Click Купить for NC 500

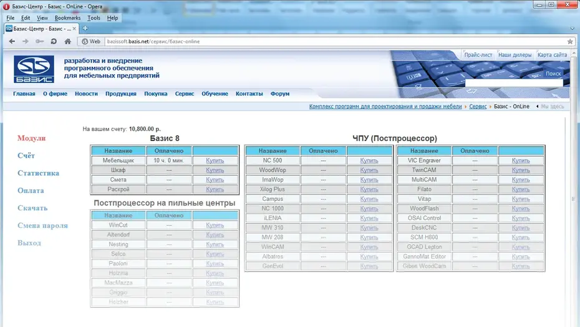tap(369, 160)
